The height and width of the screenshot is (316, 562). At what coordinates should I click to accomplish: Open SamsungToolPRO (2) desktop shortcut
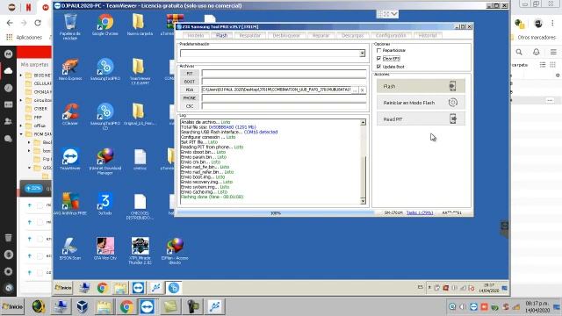point(105,117)
